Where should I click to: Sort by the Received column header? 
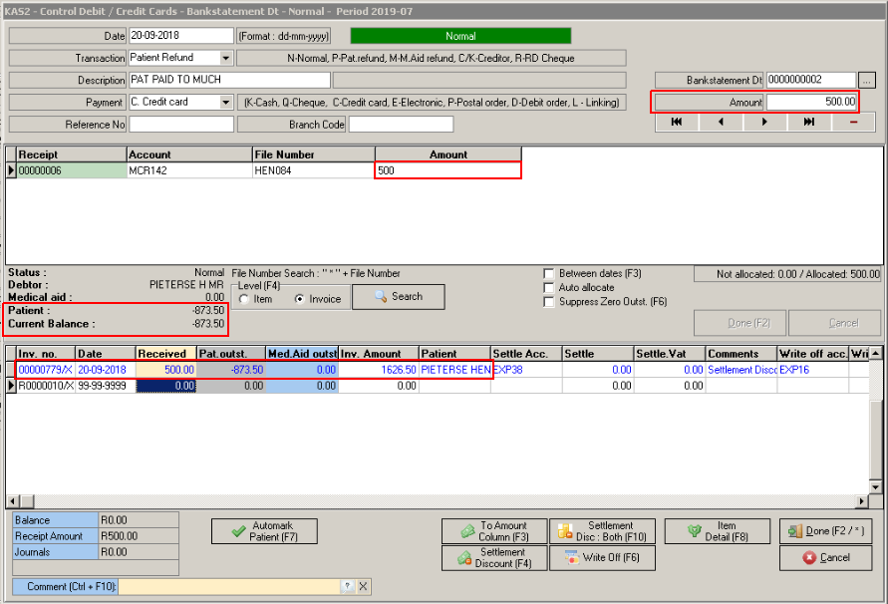point(165,354)
